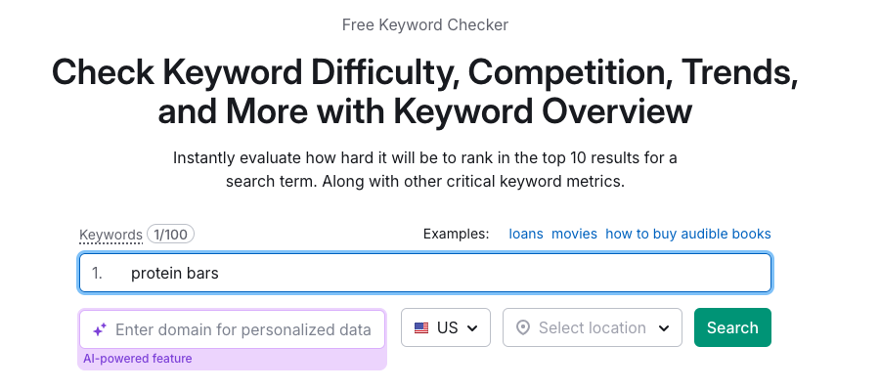Click the 1/100 keyword counter badge

170,234
